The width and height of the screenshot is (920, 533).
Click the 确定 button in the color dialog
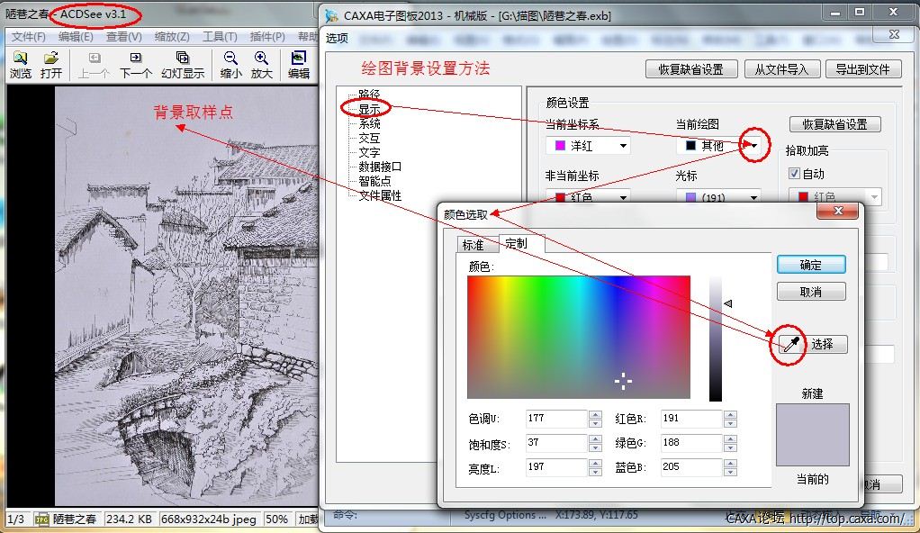(811, 265)
